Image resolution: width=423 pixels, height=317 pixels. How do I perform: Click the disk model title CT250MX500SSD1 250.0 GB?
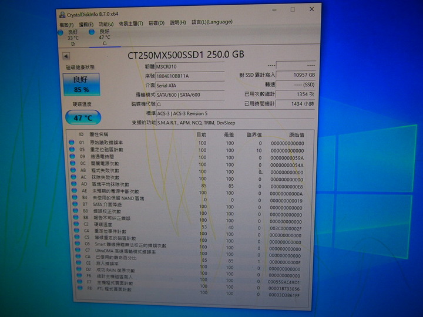(x=186, y=55)
